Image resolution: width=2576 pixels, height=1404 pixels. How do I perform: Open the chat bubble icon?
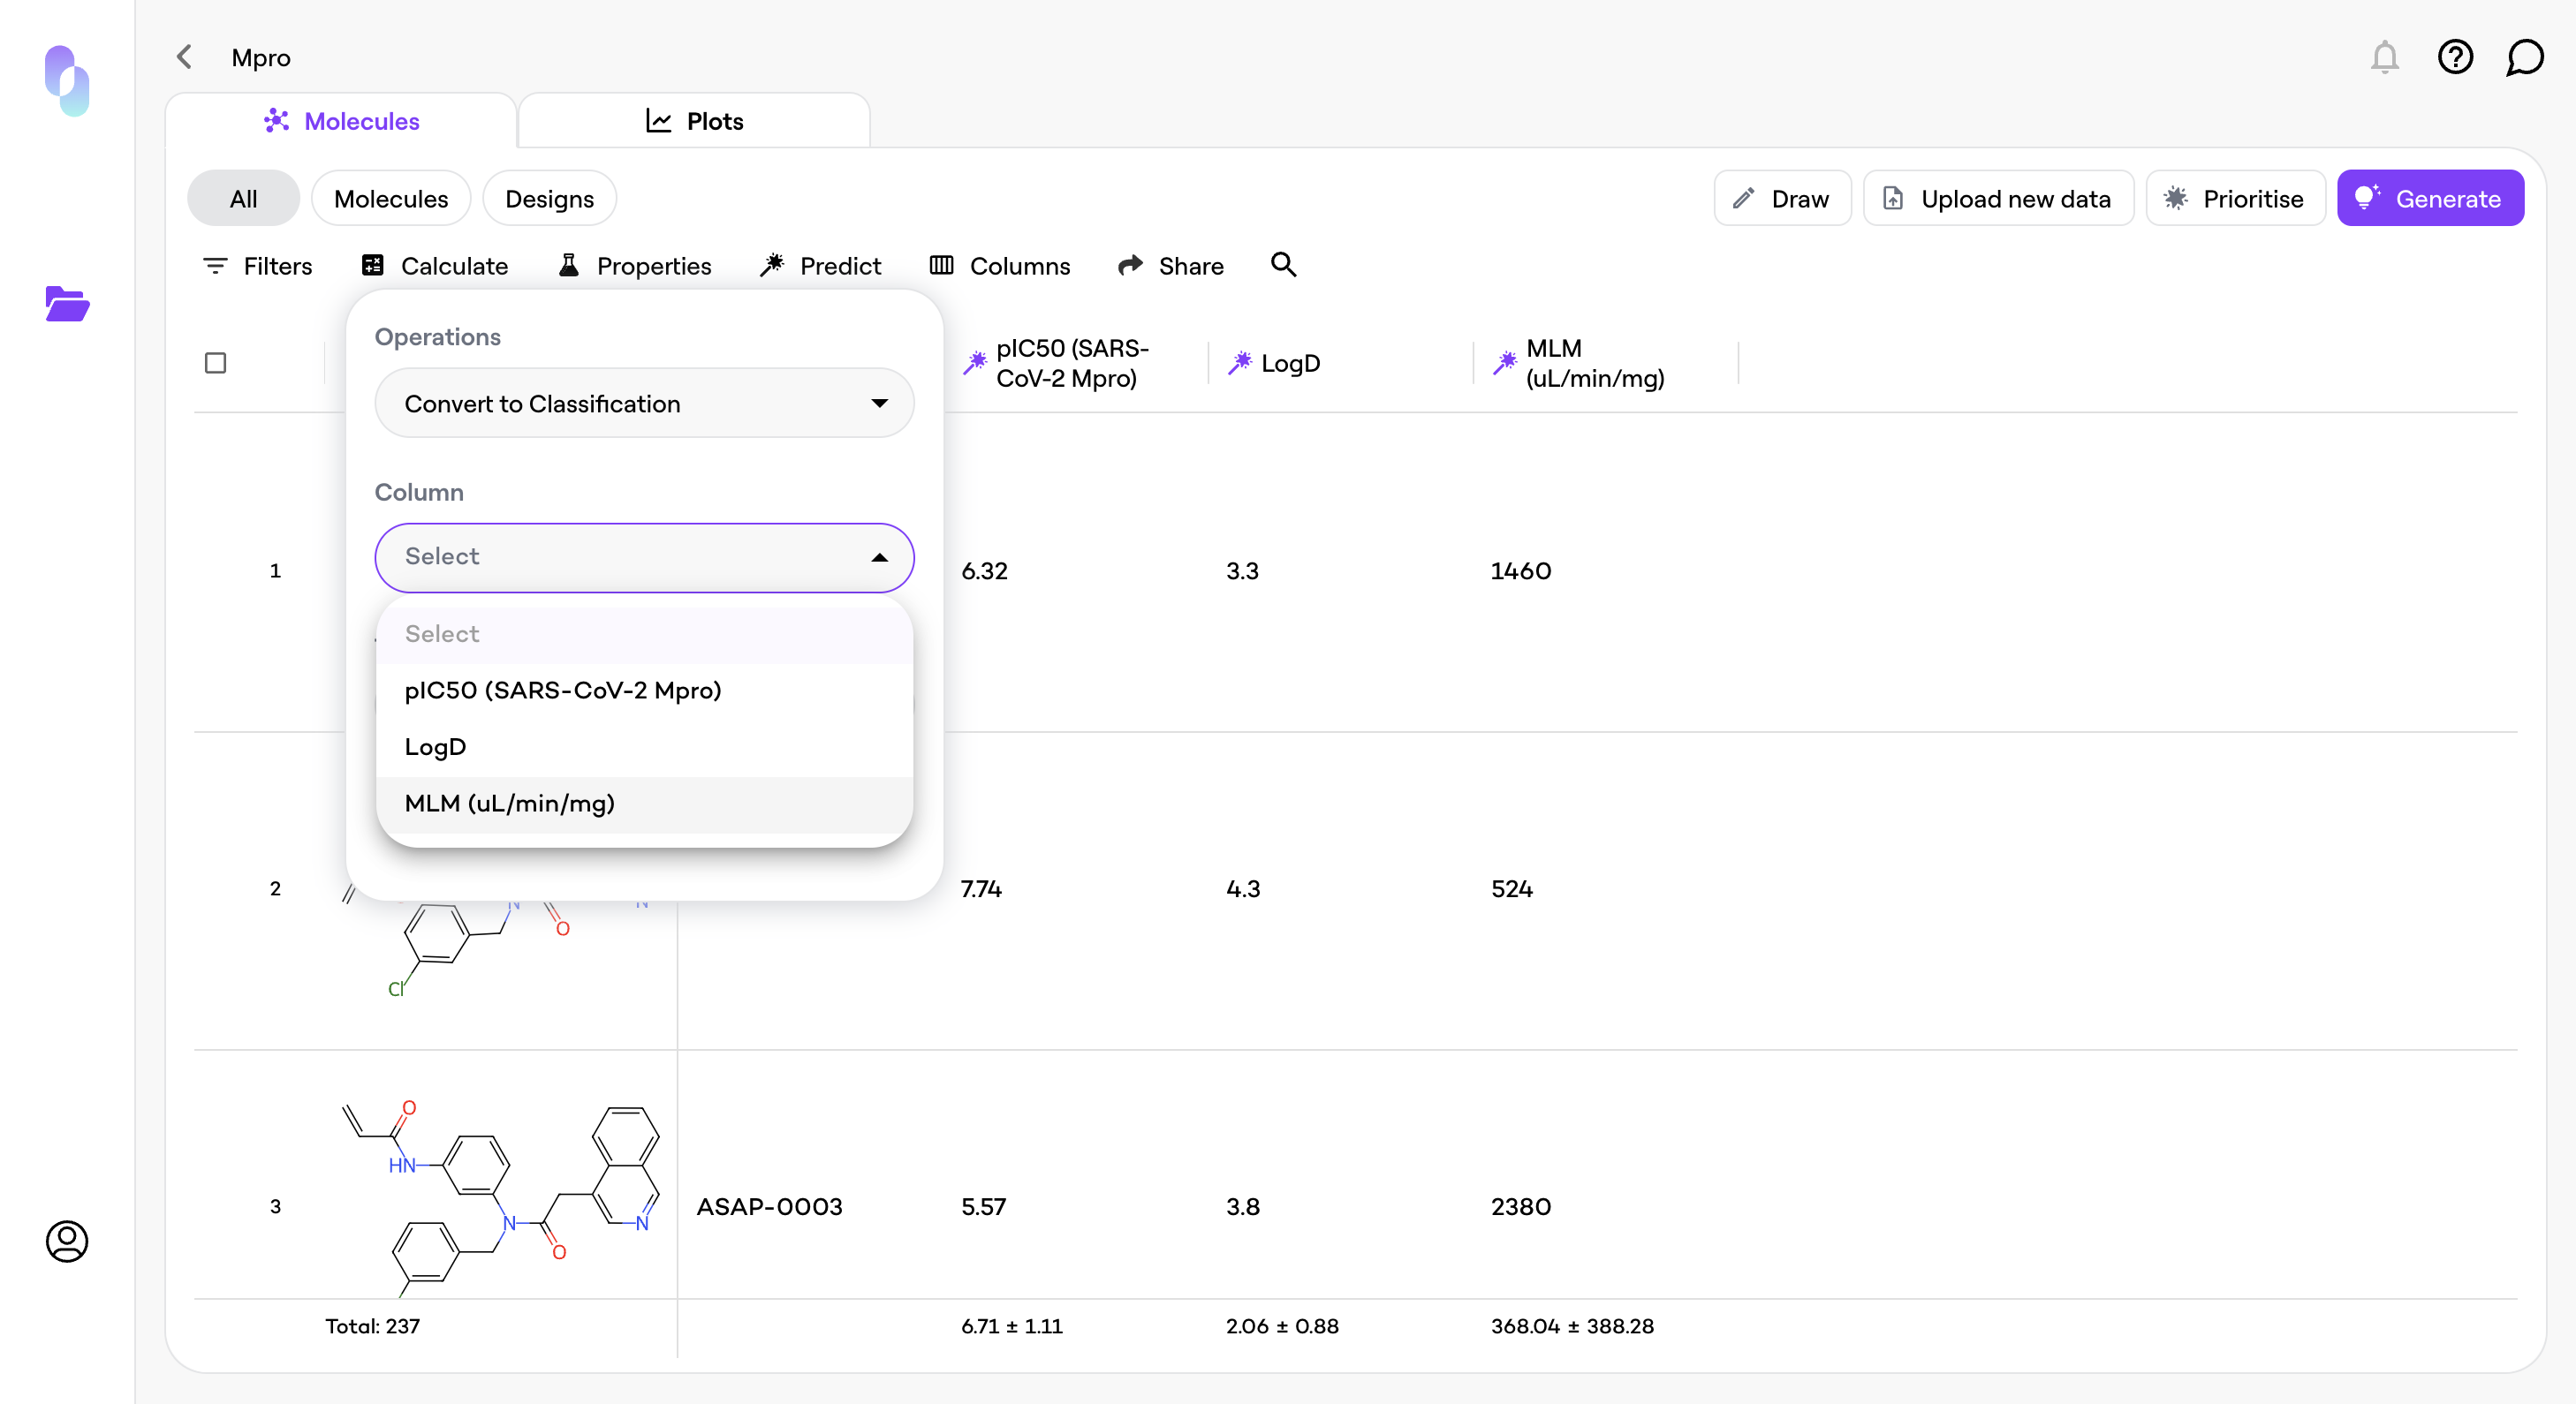pyautogui.click(x=2523, y=57)
